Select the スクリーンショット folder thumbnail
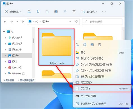The width and height of the screenshot is (133, 109). (x=56, y=47)
